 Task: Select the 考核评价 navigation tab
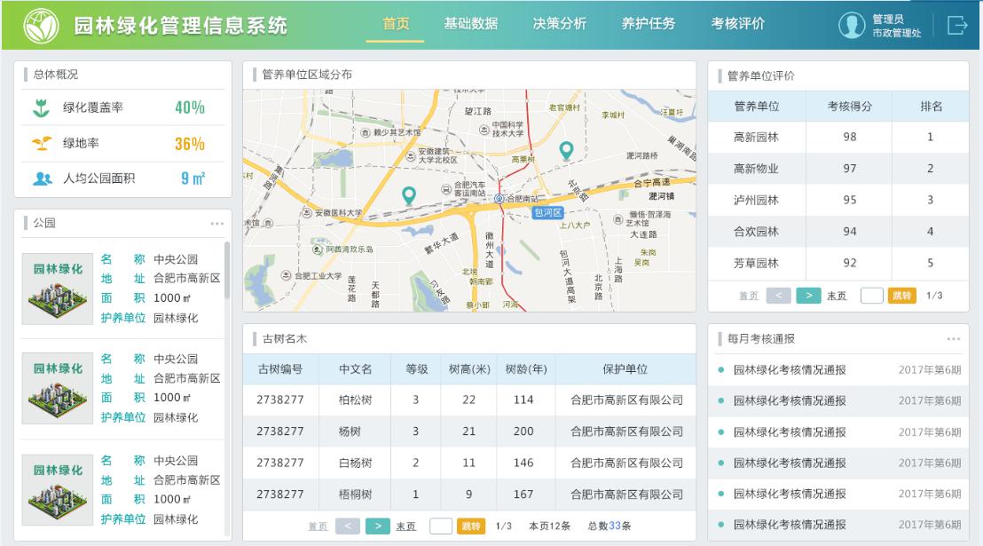point(737,24)
